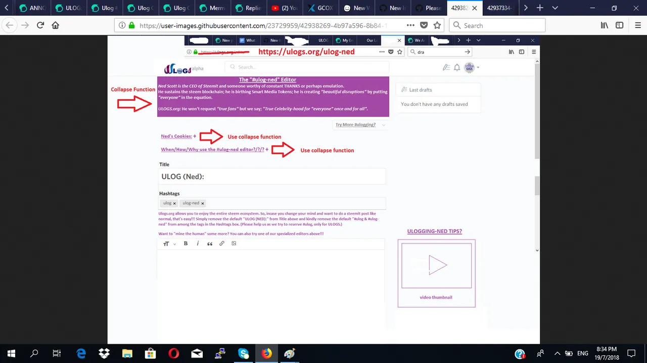Viewport: 647px width, 363px height.
Task: Open the ULOGGING-NED TIPS? link
Action: point(435,231)
